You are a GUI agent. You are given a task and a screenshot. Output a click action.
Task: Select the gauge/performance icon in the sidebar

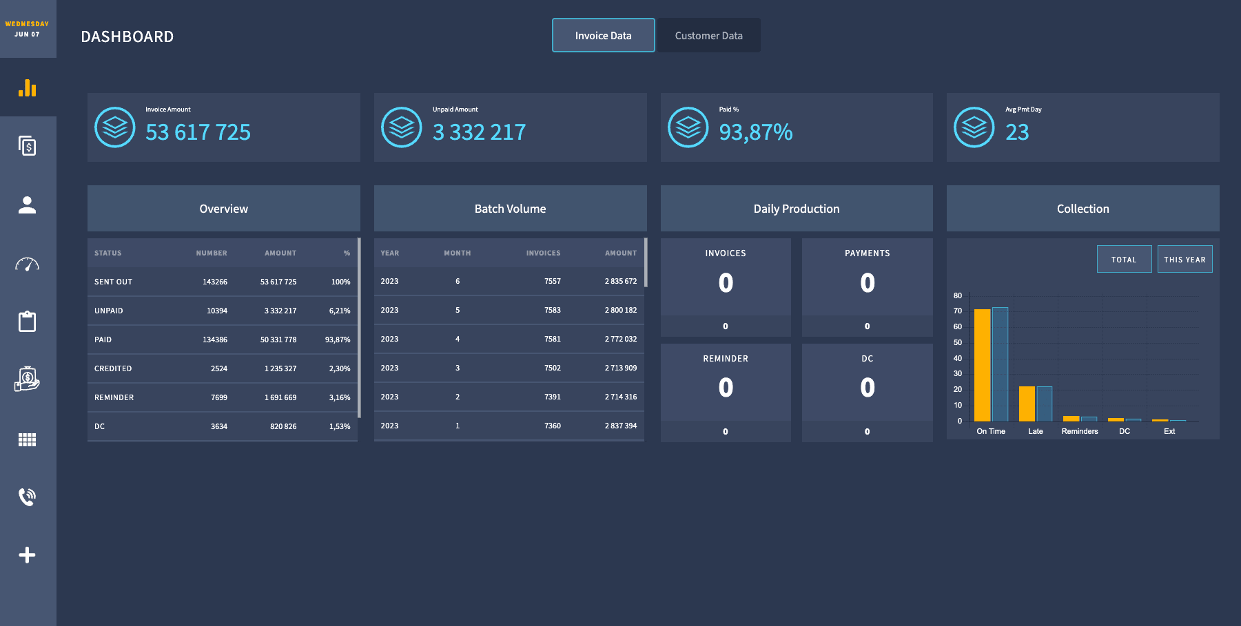(28, 262)
